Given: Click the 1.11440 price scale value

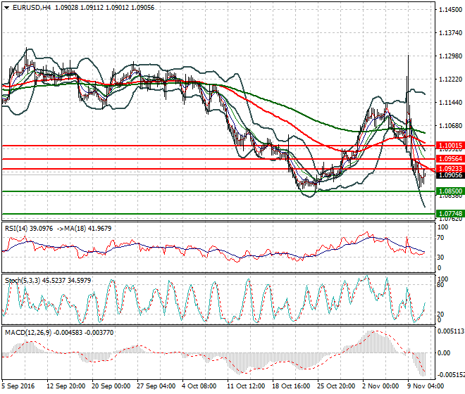Looking at the screenshot, I should click(x=450, y=103).
